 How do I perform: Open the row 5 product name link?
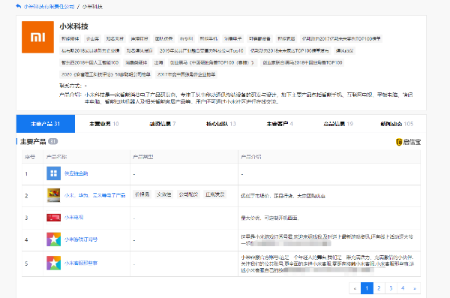pos(81,263)
